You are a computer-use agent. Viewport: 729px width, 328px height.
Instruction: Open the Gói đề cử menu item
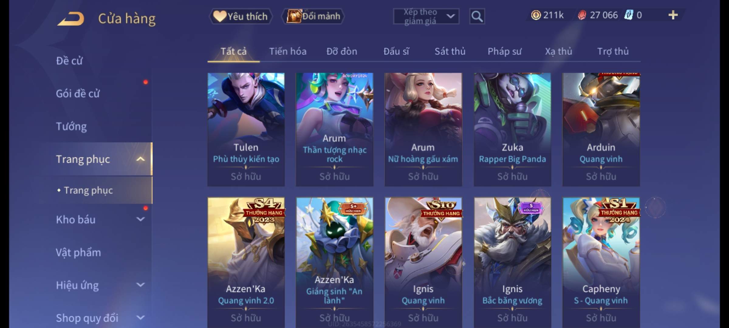coord(77,93)
